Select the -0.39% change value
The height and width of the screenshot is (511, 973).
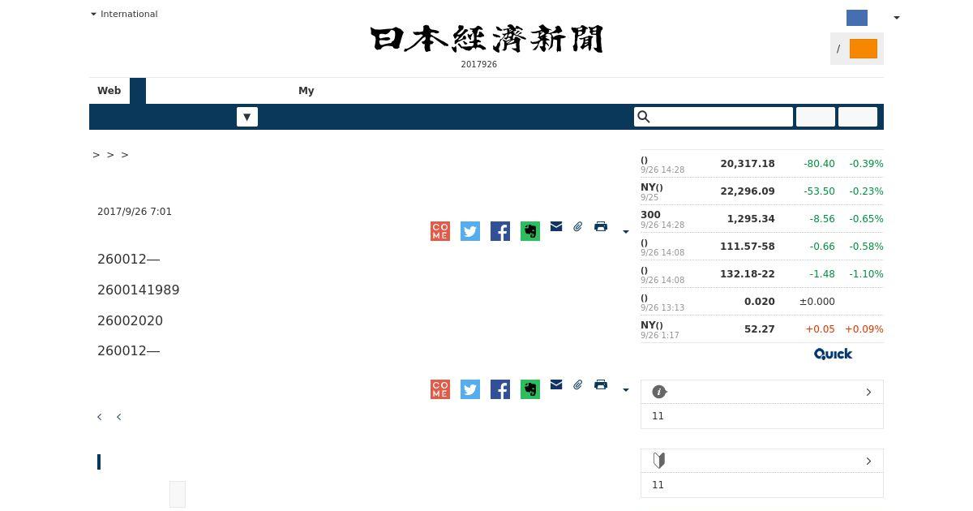(866, 164)
